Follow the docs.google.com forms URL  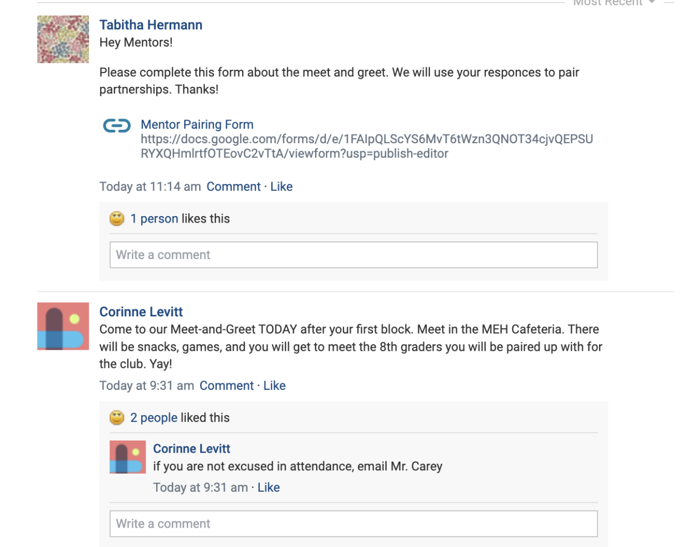coord(367,146)
